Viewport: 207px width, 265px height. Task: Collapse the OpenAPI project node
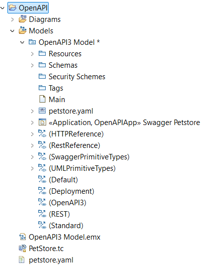coord(2,8)
